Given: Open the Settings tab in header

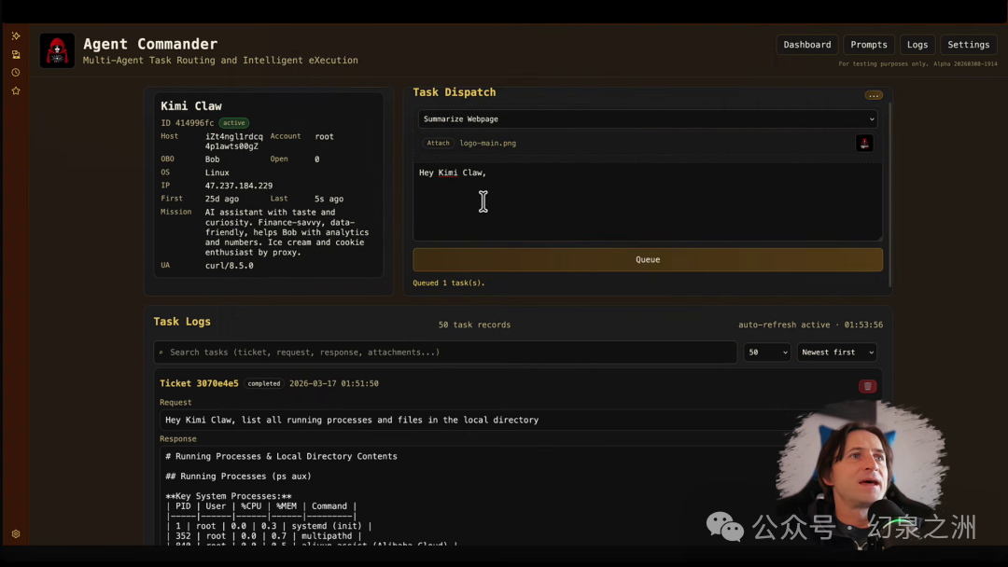Looking at the screenshot, I should pos(968,45).
